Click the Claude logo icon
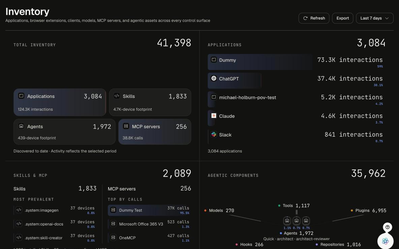 pos(214,116)
